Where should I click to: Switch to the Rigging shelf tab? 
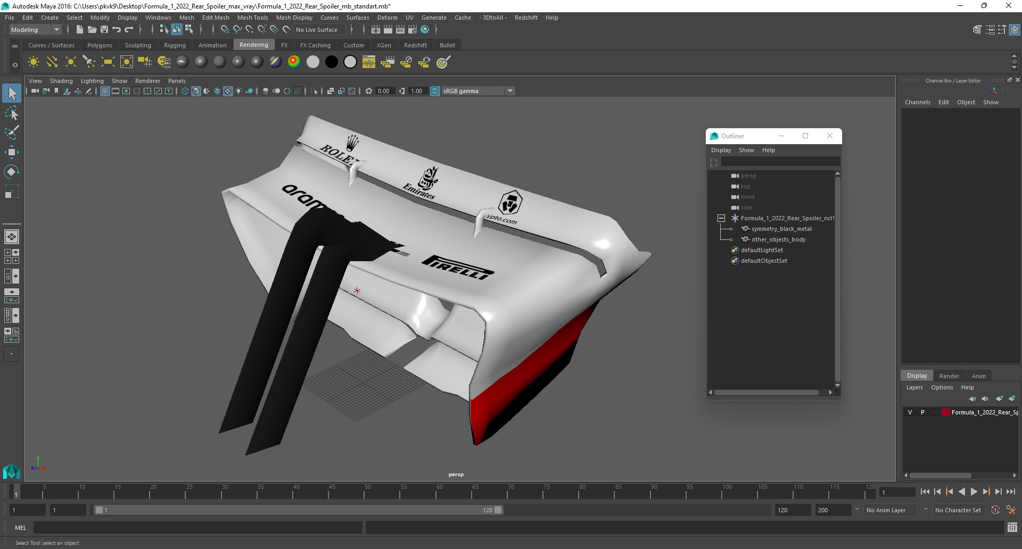tap(175, 45)
